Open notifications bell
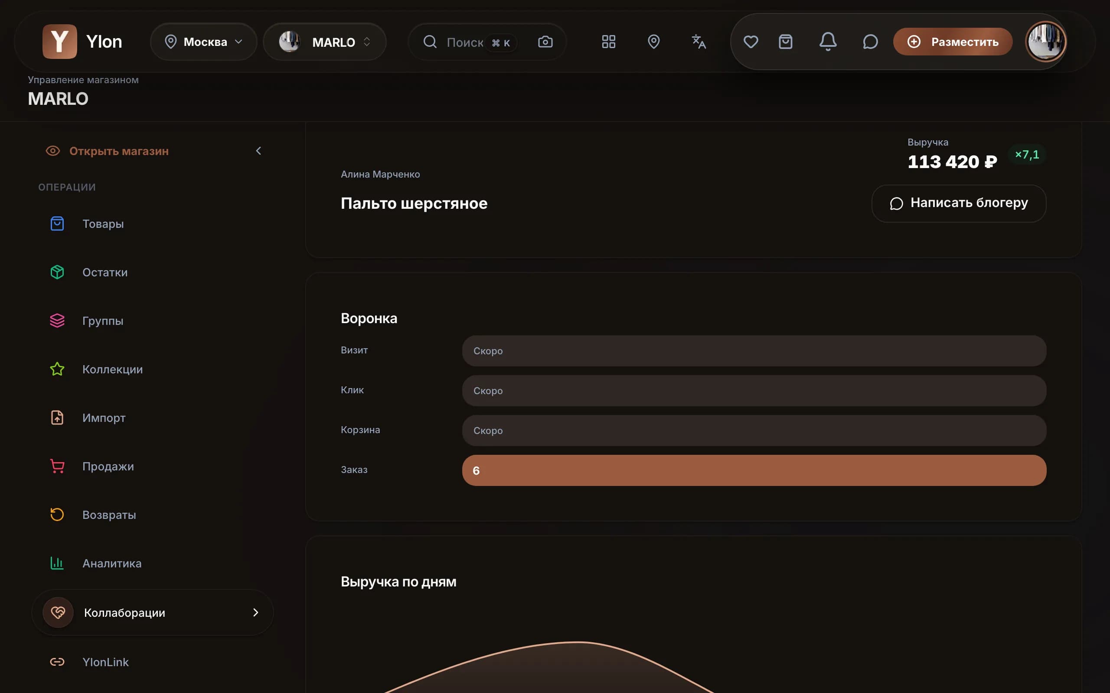This screenshot has height=693, width=1110. (828, 42)
